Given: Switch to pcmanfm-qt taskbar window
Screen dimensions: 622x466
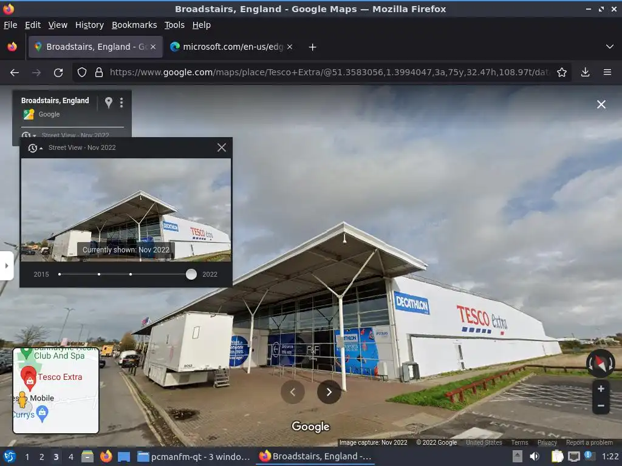Looking at the screenshot, I should [x=194, y=457].
